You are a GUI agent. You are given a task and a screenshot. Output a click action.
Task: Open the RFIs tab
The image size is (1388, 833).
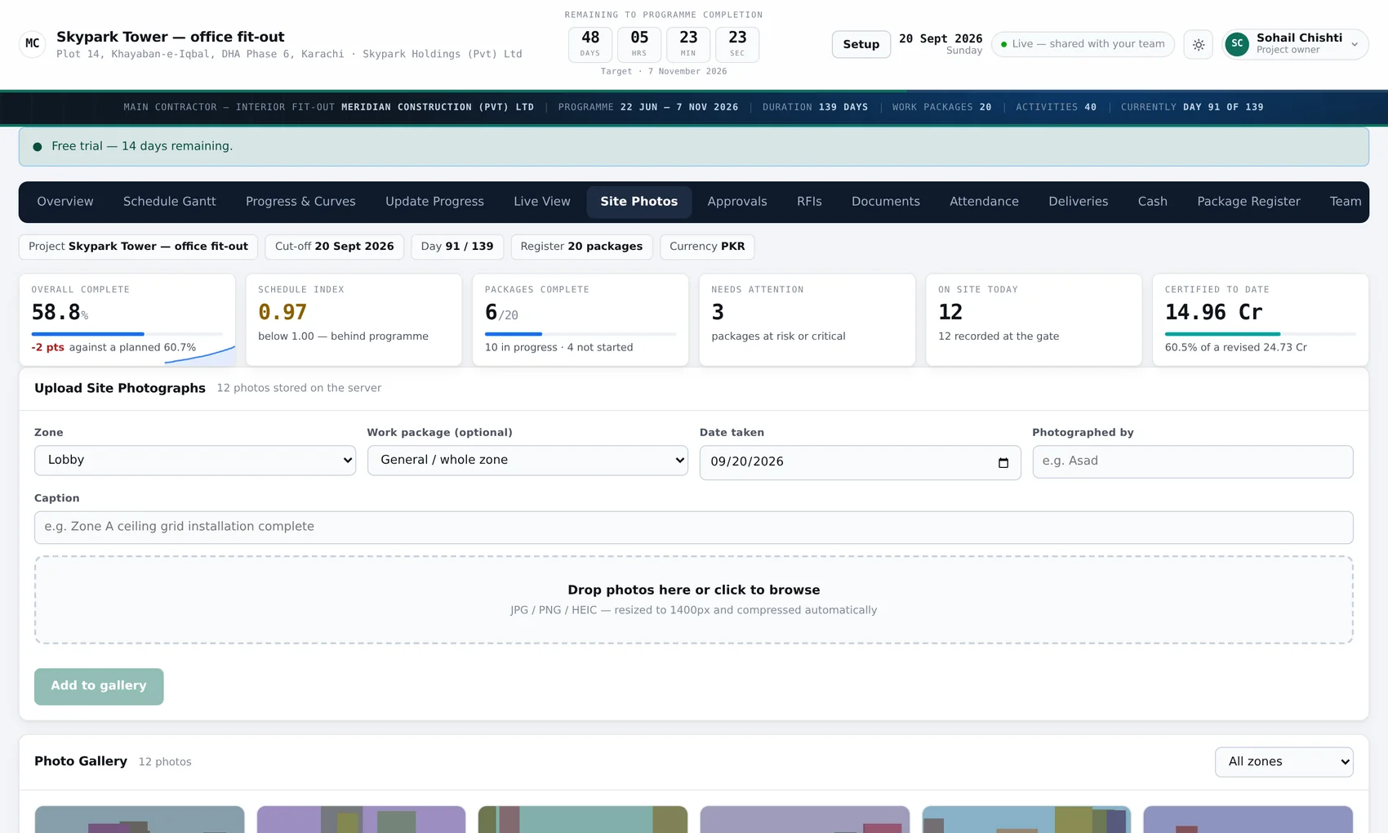[809, 202]
